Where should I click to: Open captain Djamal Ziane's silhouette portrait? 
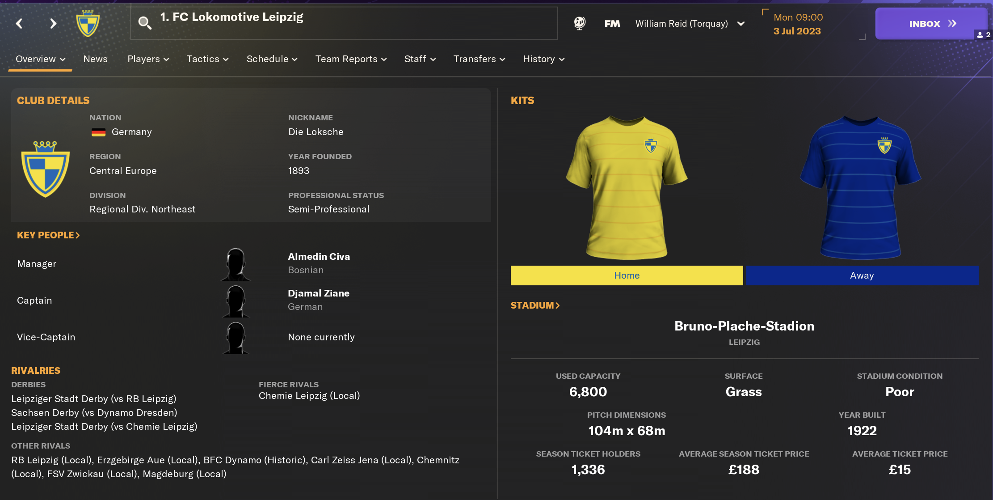coord(236,301)
